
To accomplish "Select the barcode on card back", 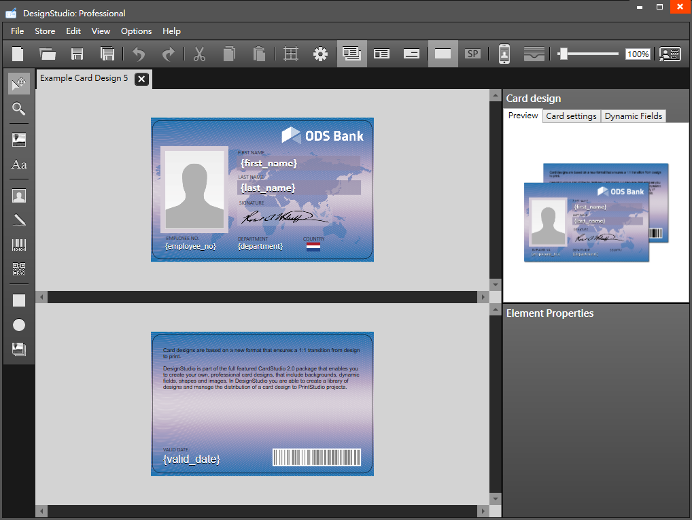I will pyautogui.click(x=317, y=457).
